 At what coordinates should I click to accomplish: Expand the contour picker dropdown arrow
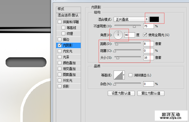[x=124, y=75]
